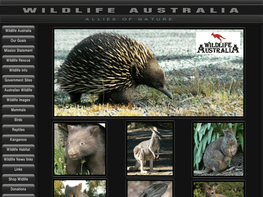
Task: Open the pademelon by green leaves thumbnail
Action: (x=219, y=149)
